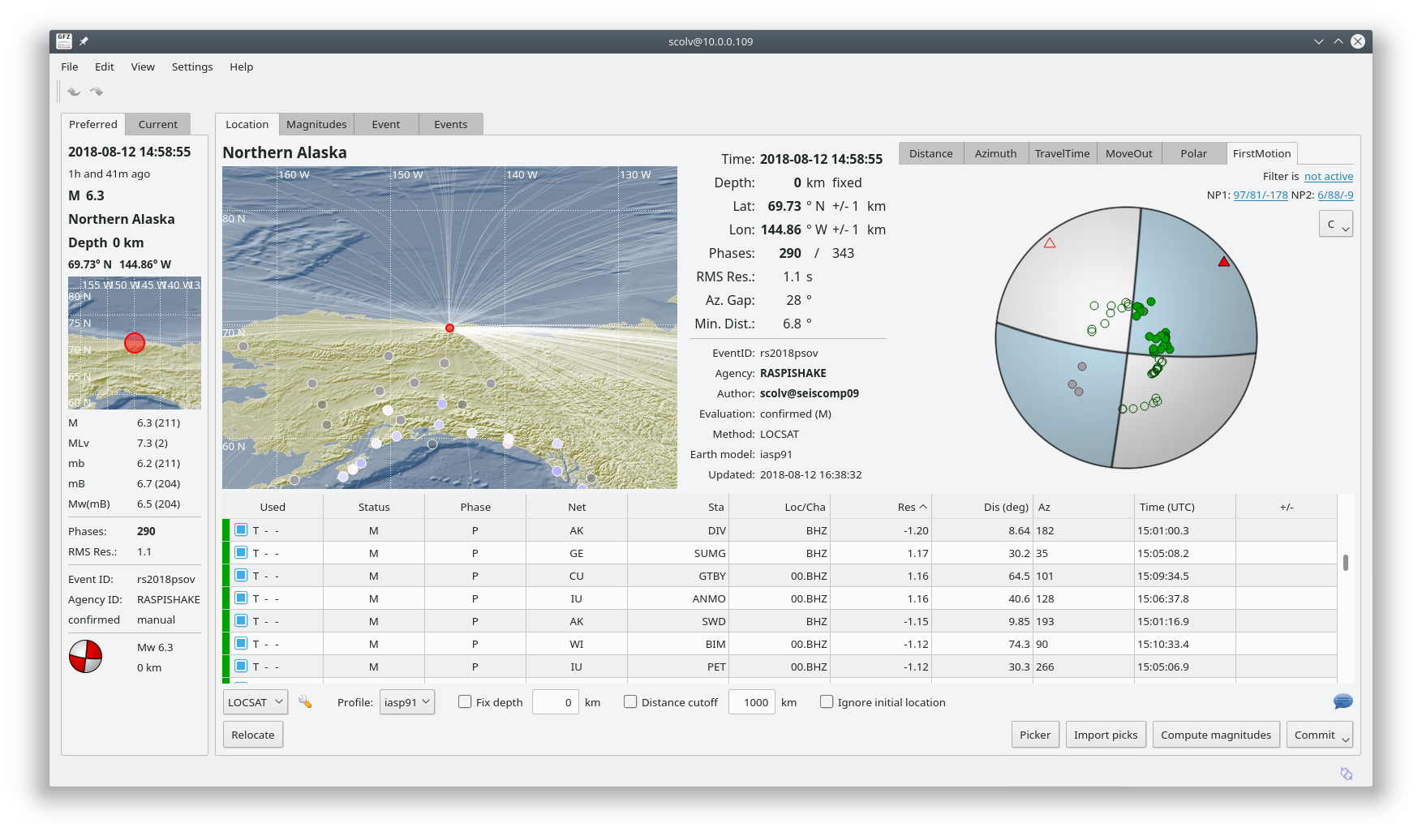Click the pin window icon in title bar

pyautogui.click(x=84, y=41)
